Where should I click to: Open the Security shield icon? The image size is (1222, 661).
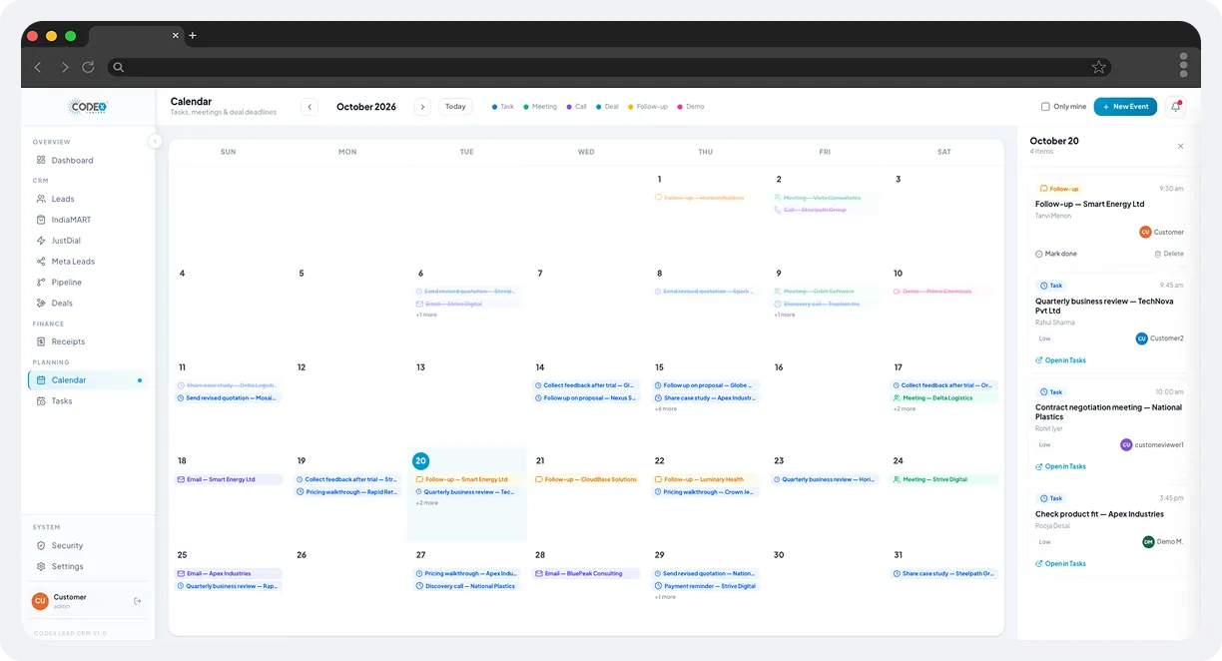click(41, 545)
